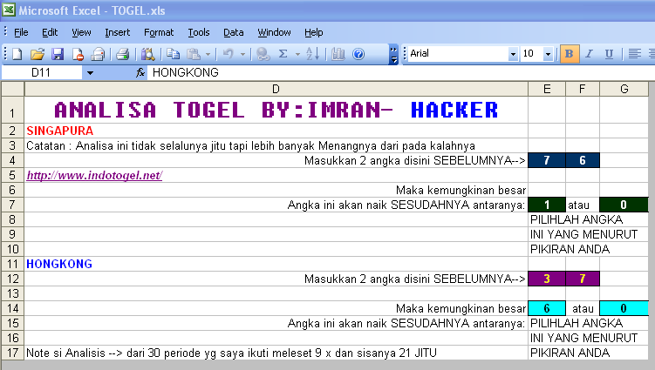This screenshot has height=370, width=655.
Task: Select cyan cell with 6 in row 14
Action: pos(547,308)
